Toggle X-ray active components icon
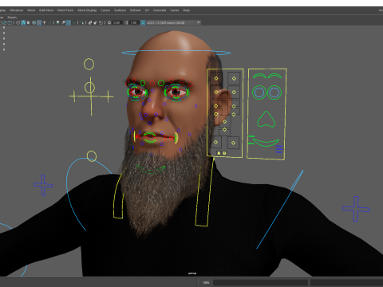383x287 pixels. point(96,23)
